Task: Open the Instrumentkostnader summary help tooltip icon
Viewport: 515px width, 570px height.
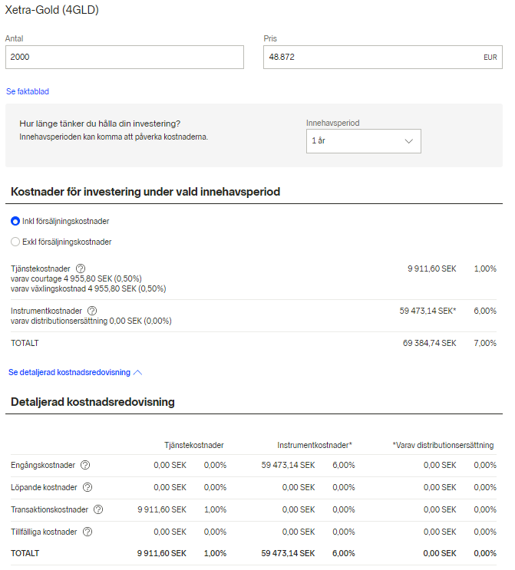Action: point(92,310)
